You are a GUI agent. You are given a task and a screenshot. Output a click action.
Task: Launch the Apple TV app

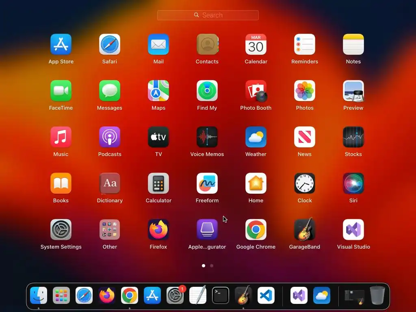coord(158,137)
